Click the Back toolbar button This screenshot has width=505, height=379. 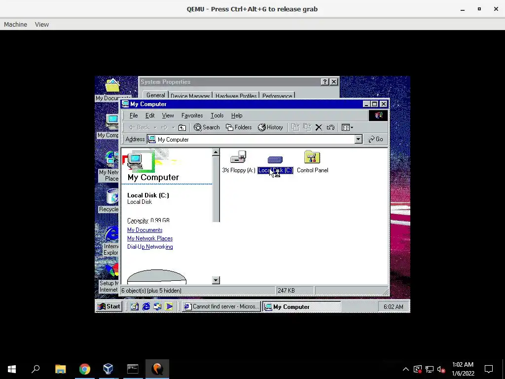click(x=139, y=128)
